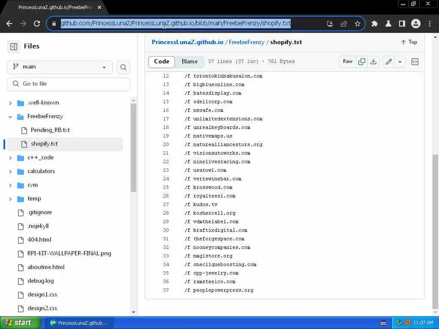This screenshot has width=439, height=329.
Task: Open the symbols panel icon
Action: tap(415, 62)
